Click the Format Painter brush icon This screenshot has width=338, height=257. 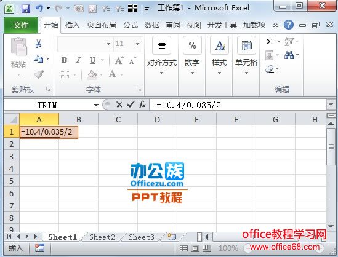tap(39, 74)
